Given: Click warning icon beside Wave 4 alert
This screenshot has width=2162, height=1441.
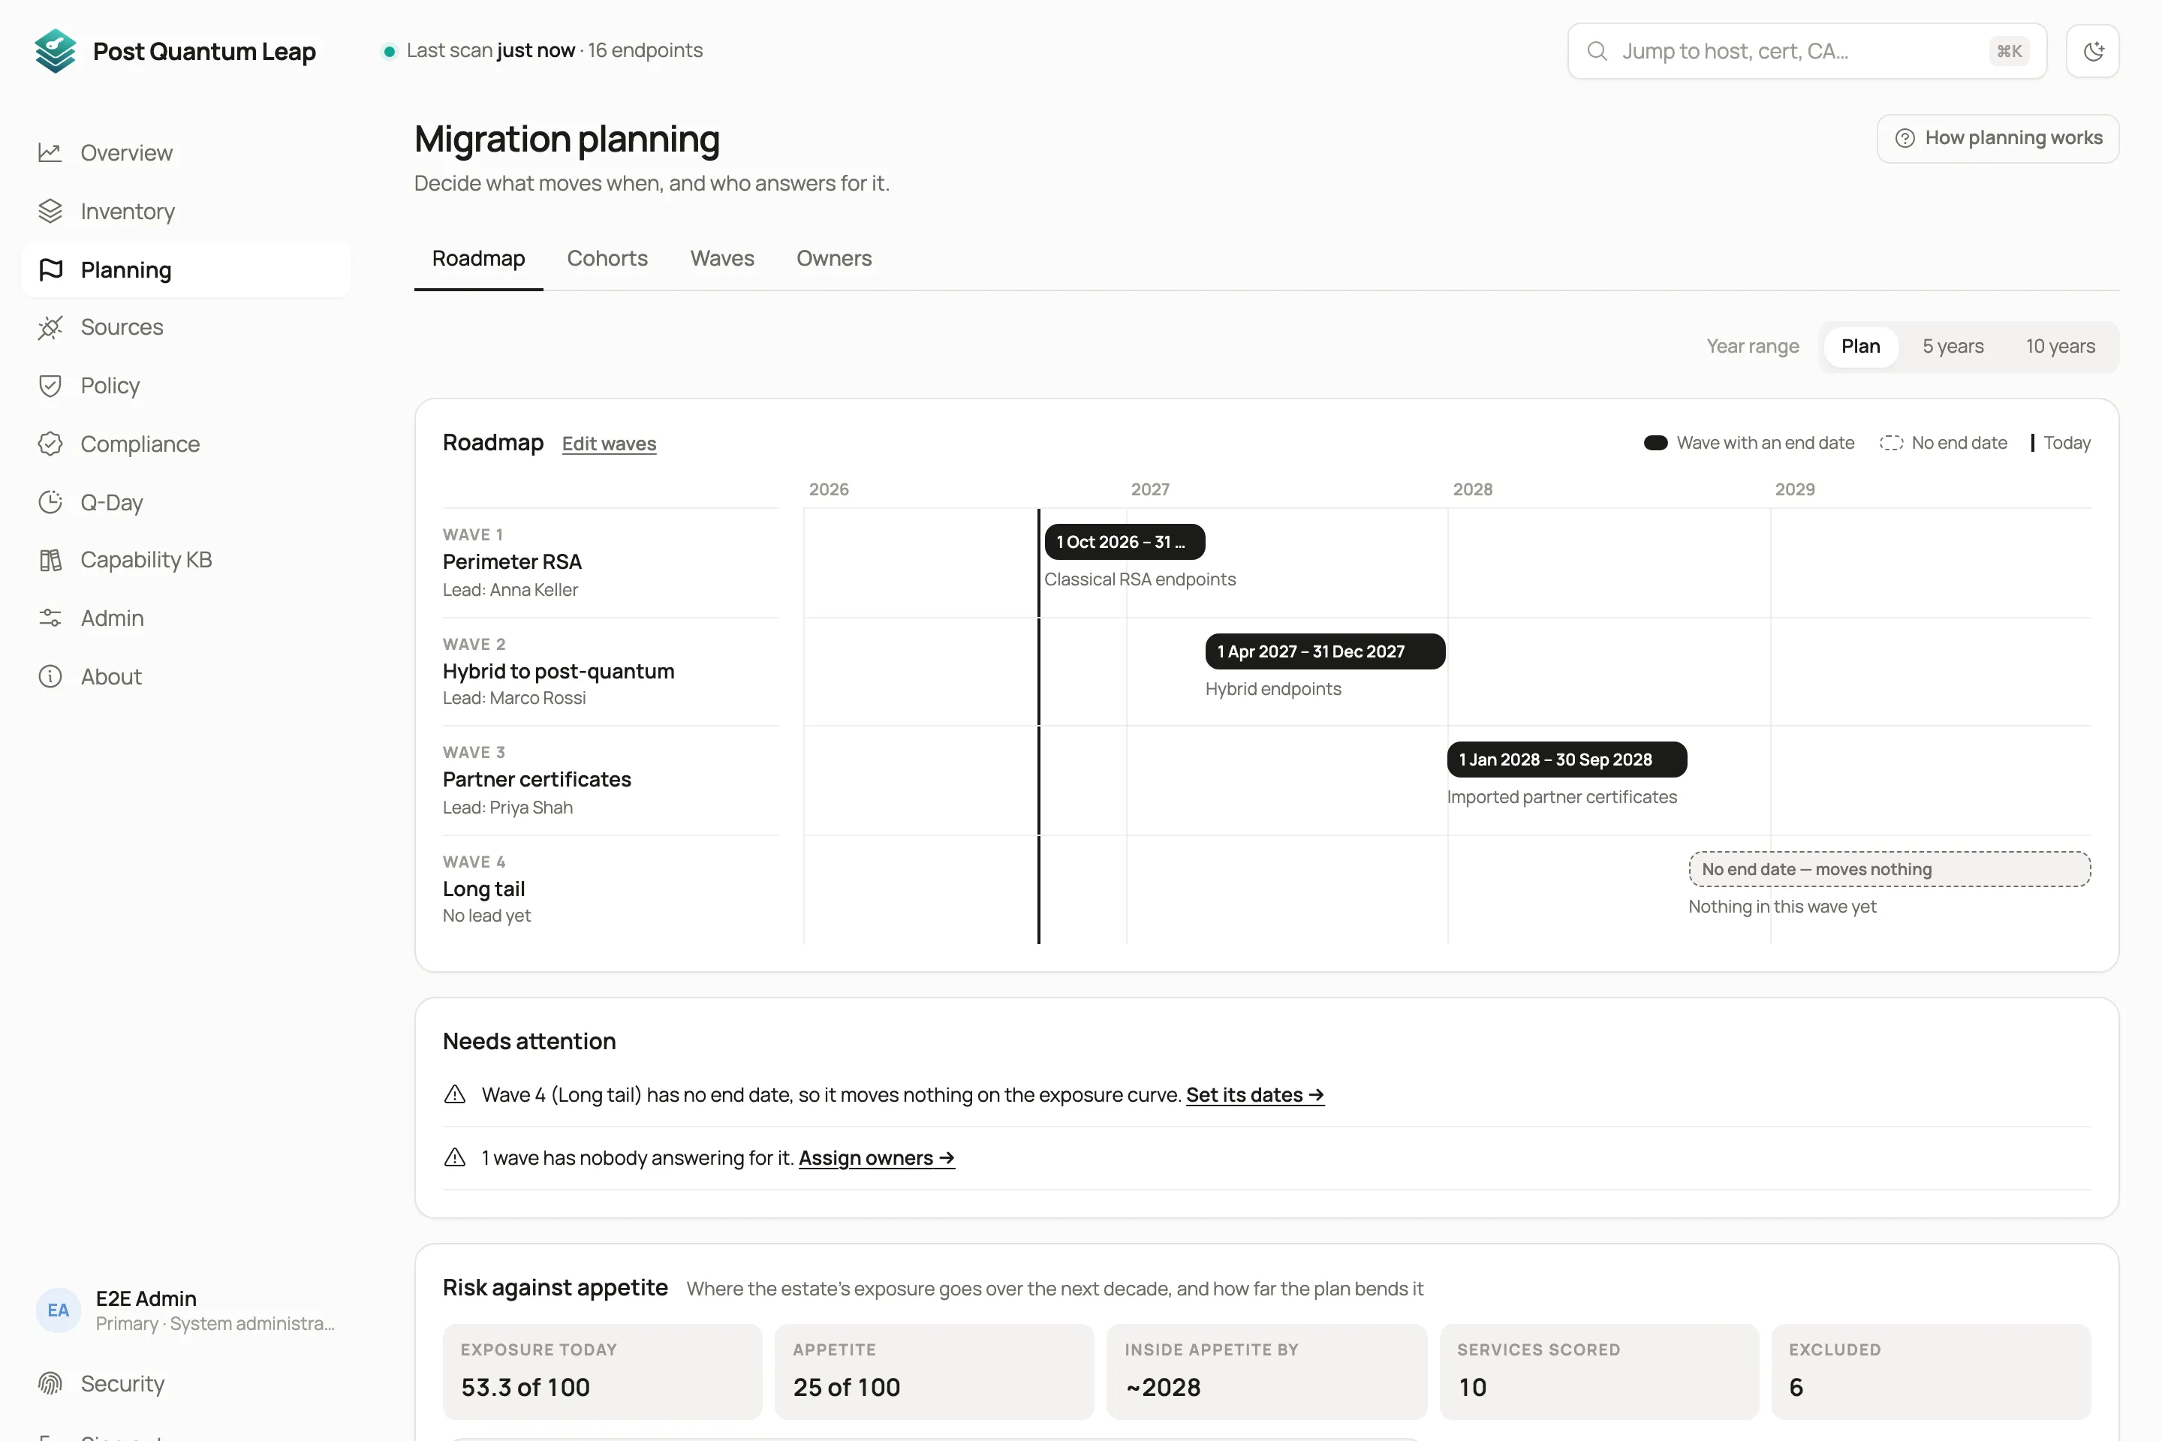Looking at the screenshot, I should pos(454,1094).
